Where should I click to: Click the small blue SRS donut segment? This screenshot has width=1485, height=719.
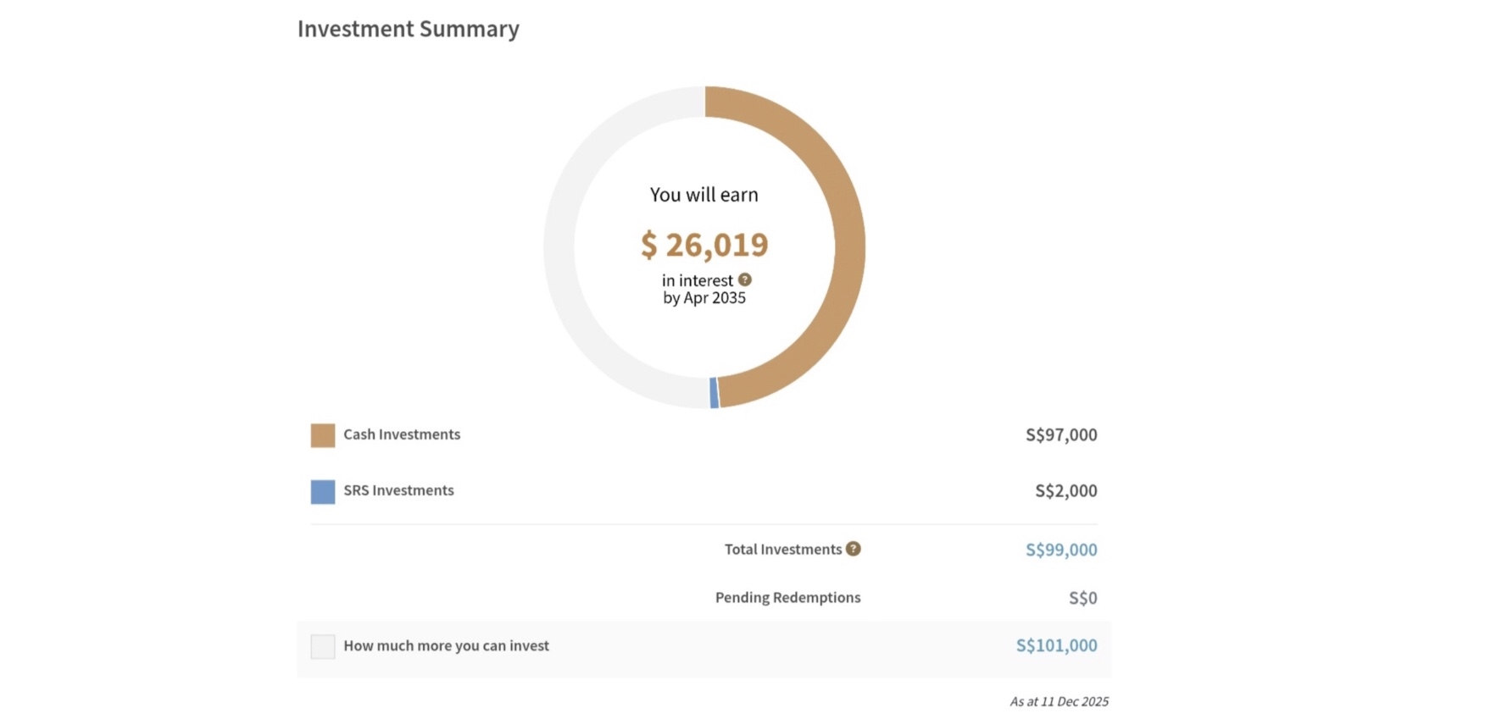pyautogui.click(x=715, y=393)
